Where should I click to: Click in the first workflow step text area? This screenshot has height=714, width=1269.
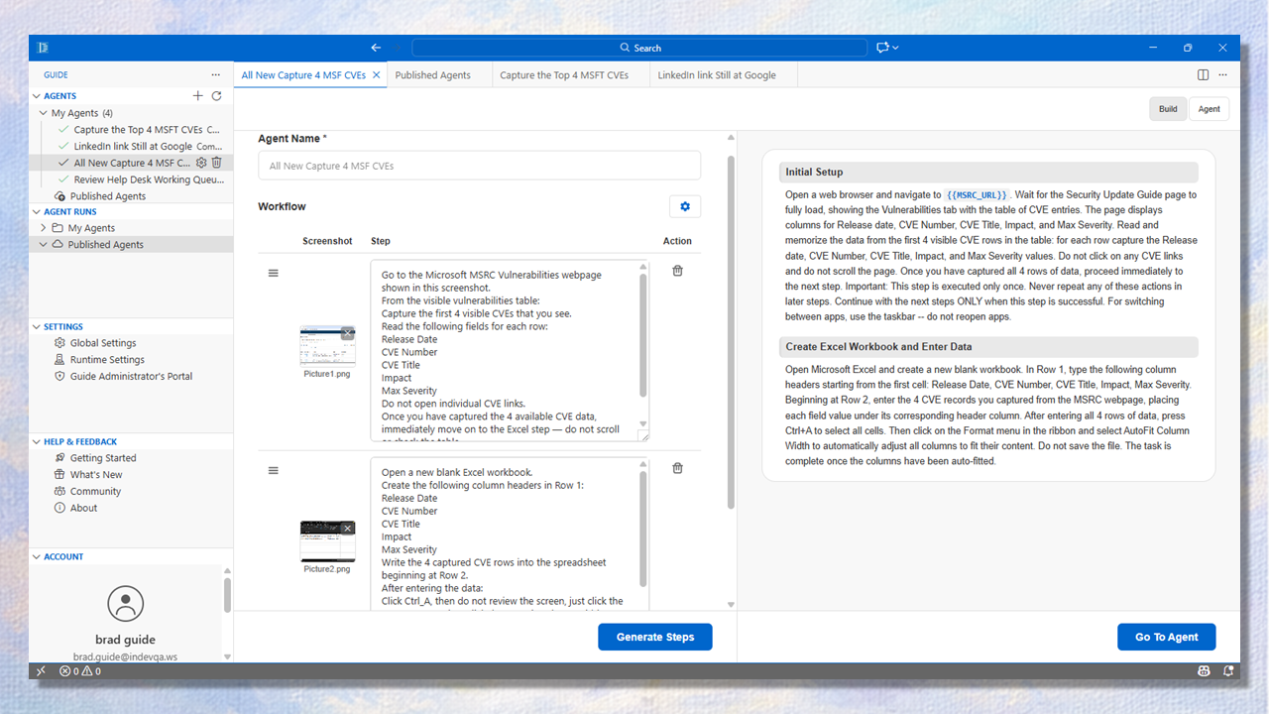pyautogui.click(x=510, y=351)
